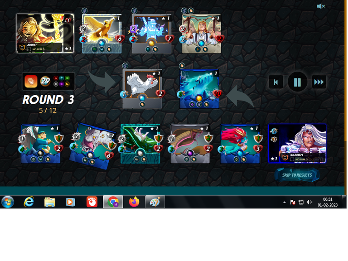Open Internet Explorer from taskbar
The height and width of the screenshot is (261, 348).
point(29,202)
